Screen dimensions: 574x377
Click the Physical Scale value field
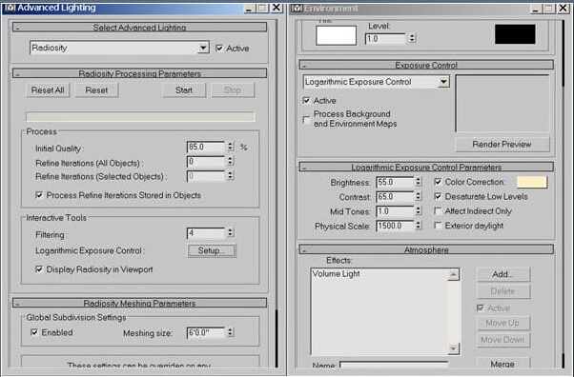tap(395, 226)
